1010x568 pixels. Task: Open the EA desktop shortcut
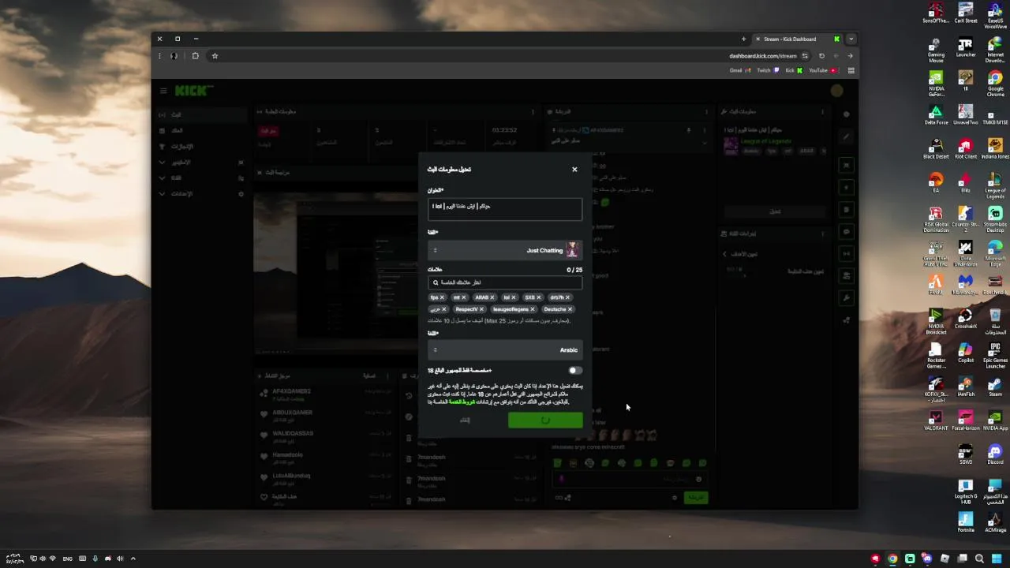(936, 183)
